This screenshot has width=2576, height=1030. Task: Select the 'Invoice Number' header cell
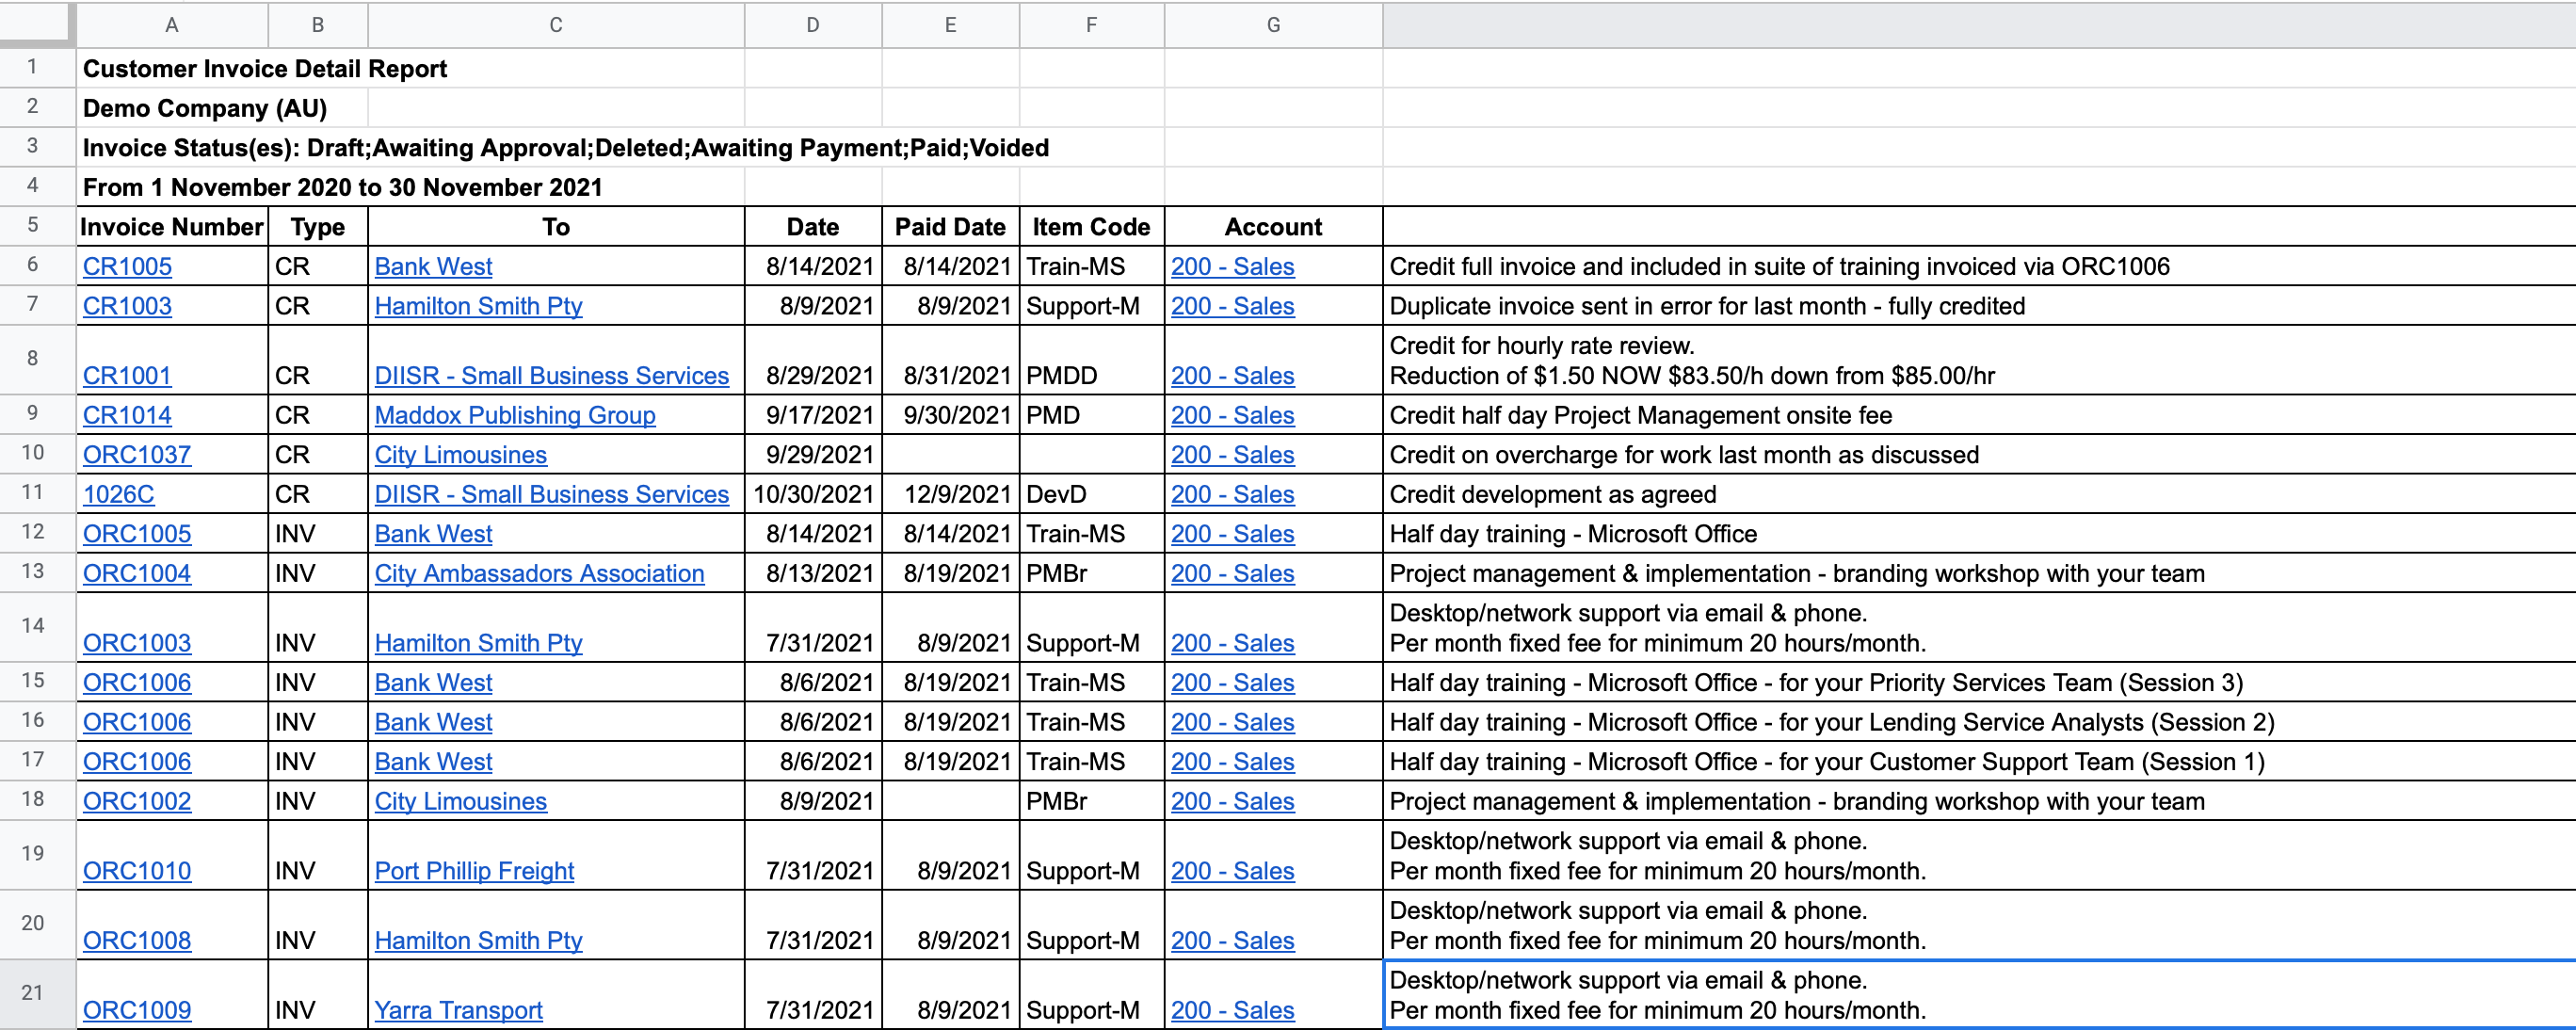pos(172,227)
